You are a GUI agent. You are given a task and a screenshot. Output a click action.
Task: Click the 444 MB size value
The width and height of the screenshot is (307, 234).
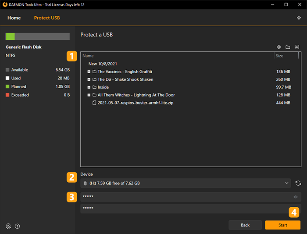283,103
